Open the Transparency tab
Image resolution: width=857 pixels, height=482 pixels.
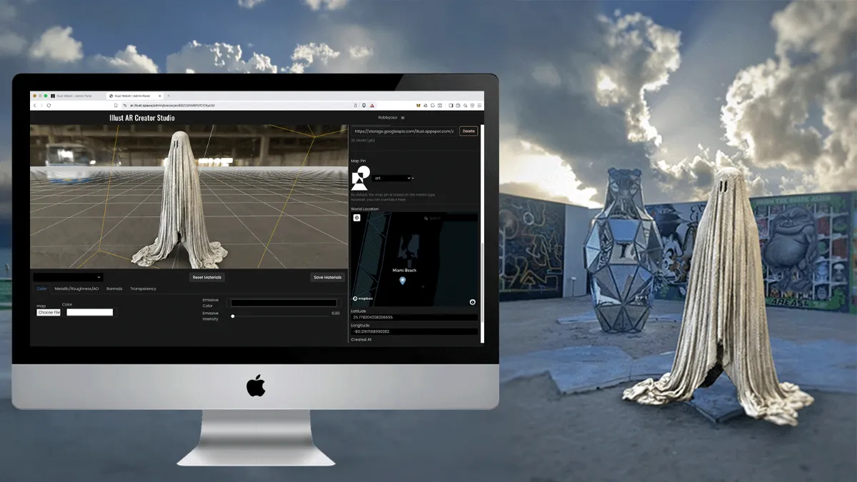click(x=143, y=288)
